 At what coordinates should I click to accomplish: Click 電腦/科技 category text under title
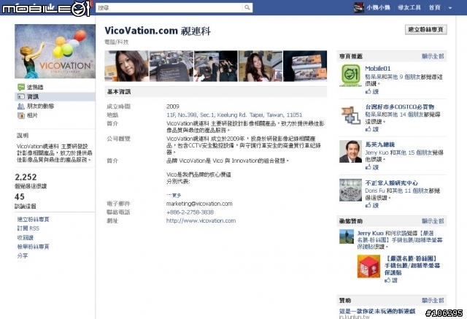point(117,42)
